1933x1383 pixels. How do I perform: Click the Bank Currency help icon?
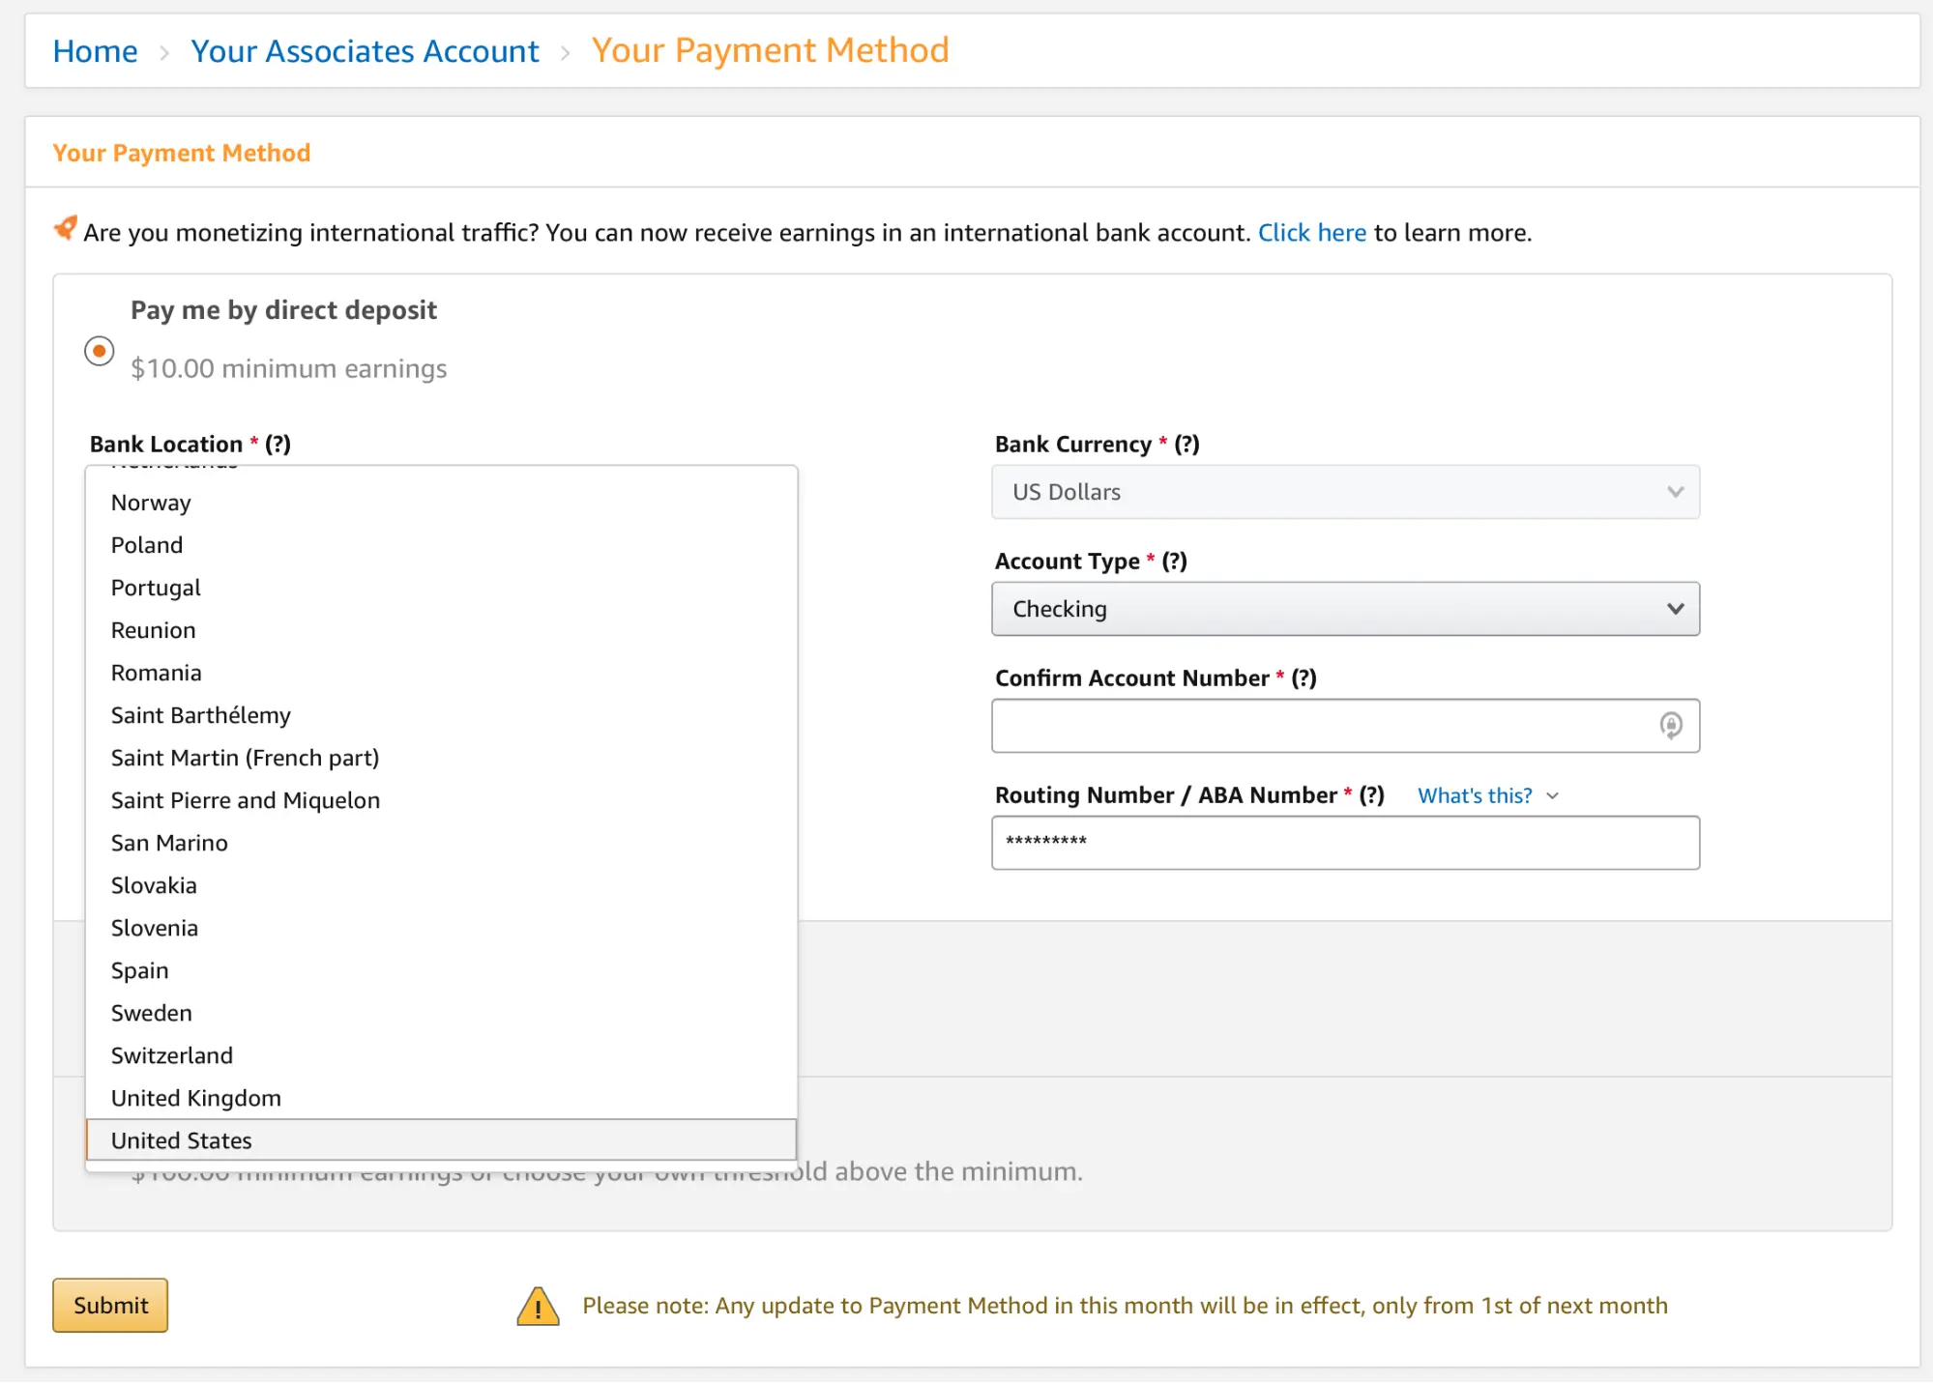[x=1188, y=444]
